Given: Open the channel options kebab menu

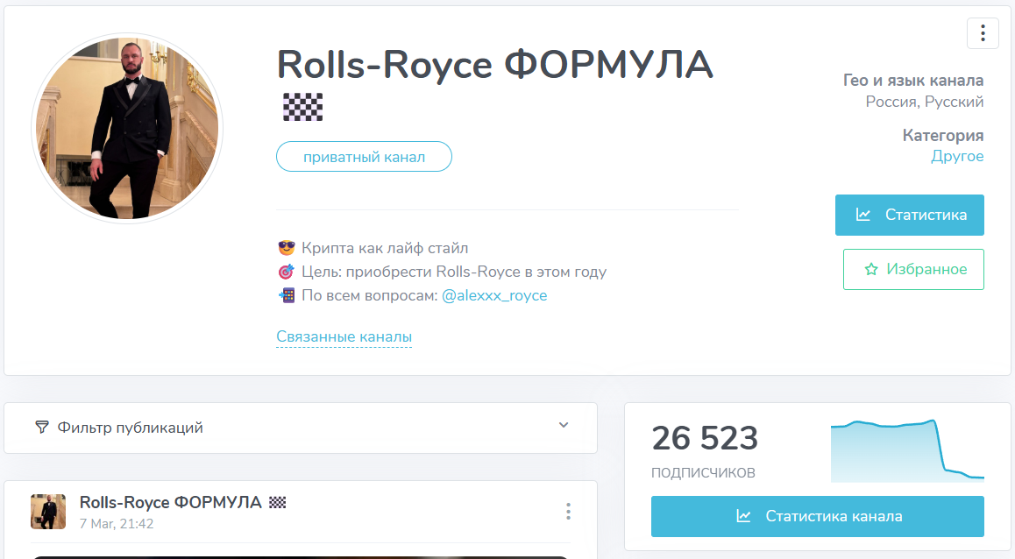Looking at the screenshot, I should (x=983, y=33).
